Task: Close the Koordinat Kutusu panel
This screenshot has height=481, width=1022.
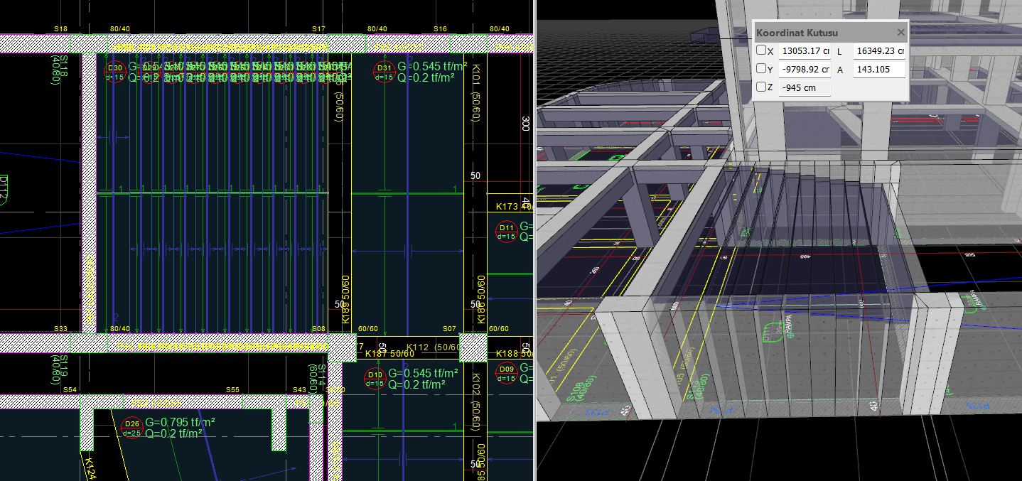Action: coord(900,32)
